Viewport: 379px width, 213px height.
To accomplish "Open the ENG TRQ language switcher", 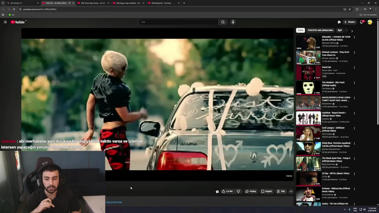I will click(x=355, y=209).
